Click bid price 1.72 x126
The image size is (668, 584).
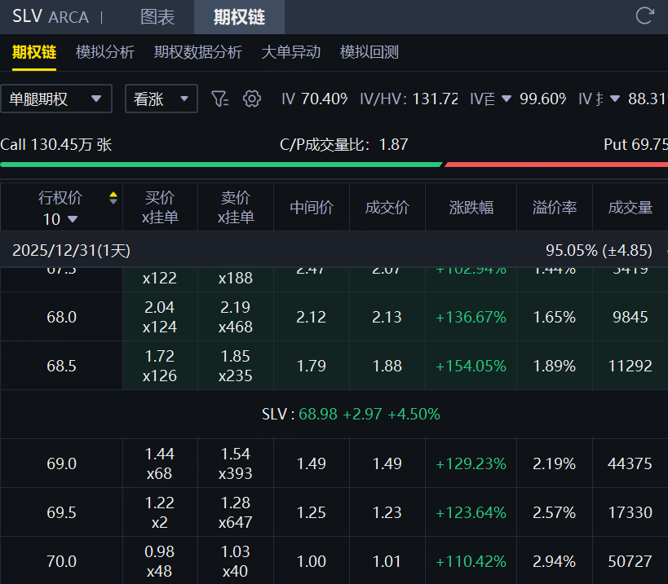160,366
